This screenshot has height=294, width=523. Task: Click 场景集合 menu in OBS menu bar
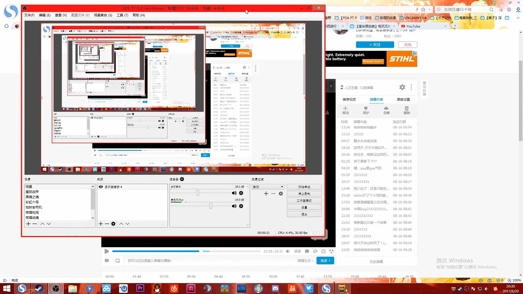coord(103,15)
